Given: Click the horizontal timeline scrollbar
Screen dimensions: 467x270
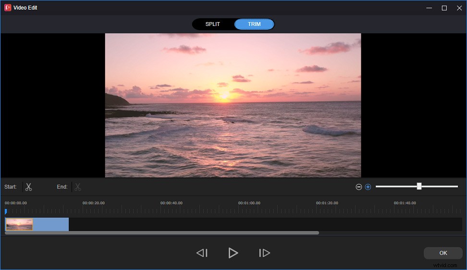Looking at the screenshot, I should [x=162, y=233].
